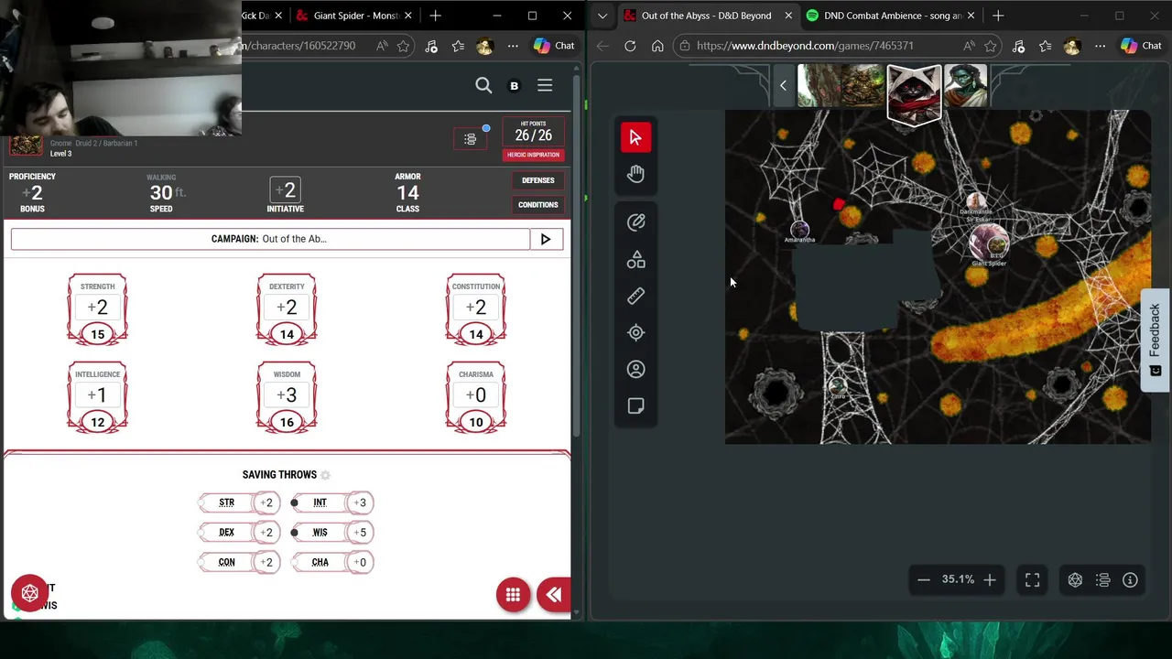Select the Amarantha token on map
This screenshot has width=1172, height=659.
click(799, 230)
